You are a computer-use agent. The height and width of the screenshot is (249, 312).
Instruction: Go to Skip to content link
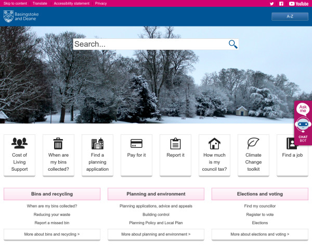click(x=15, y=4)
